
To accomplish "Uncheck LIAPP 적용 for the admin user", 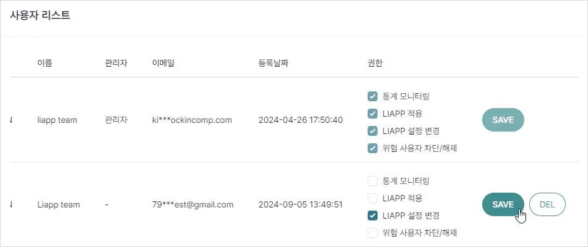I will [x=373, y=114].
